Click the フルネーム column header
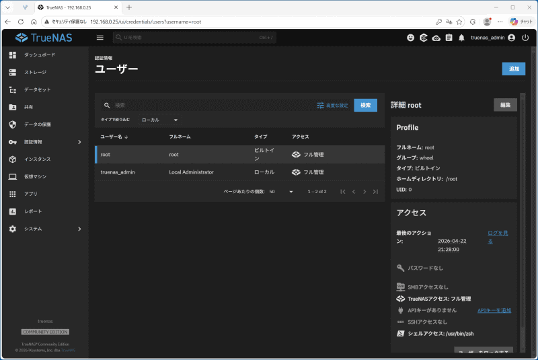Screen dimensions: 538x360 tap(180, 137)
